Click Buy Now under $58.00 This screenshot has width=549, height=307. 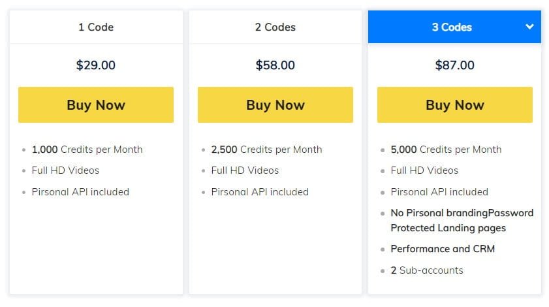click(x=275, y=105)
